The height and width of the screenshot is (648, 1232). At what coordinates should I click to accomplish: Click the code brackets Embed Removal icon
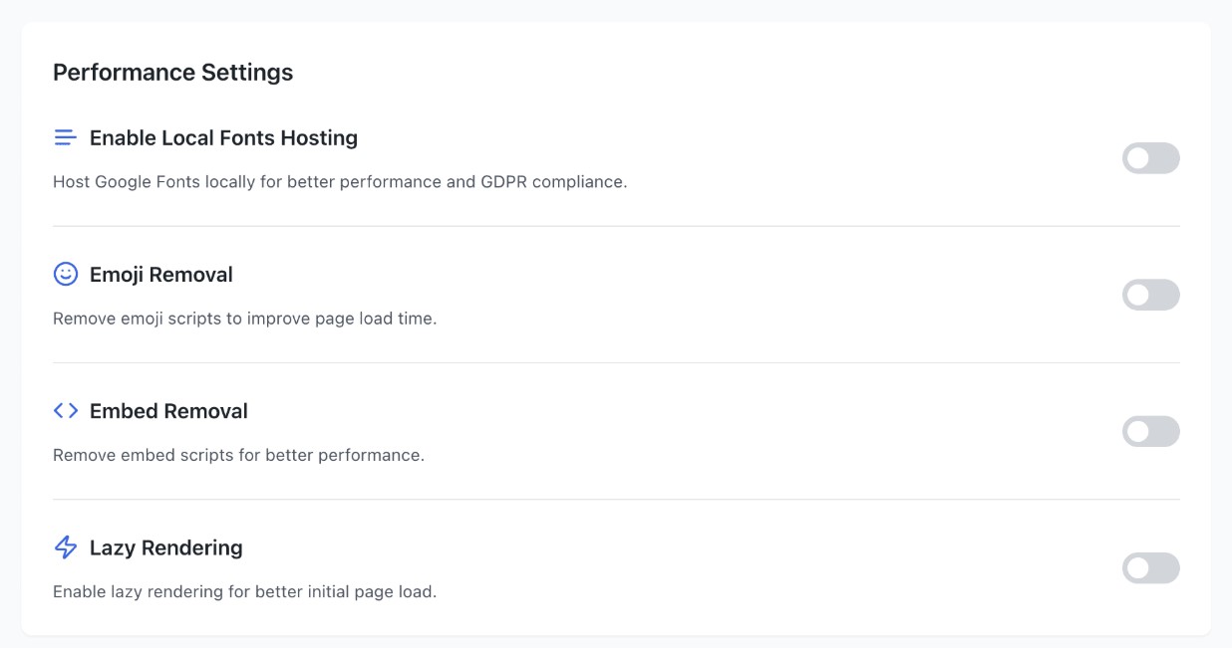pyautogui.click(x=65, y=410)
